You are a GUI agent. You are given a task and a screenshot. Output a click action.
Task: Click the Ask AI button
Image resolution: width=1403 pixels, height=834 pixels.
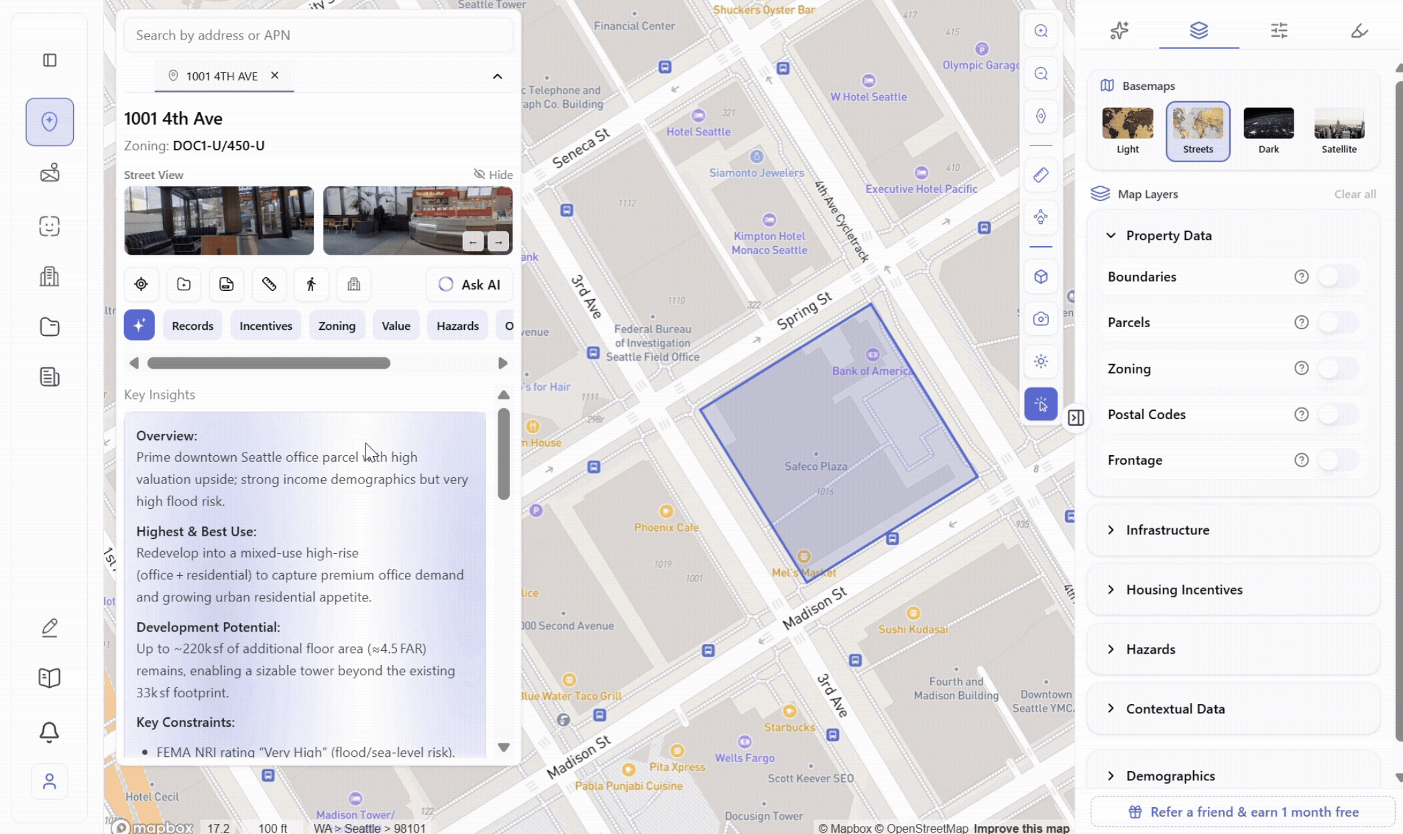[x=469, y=284]
